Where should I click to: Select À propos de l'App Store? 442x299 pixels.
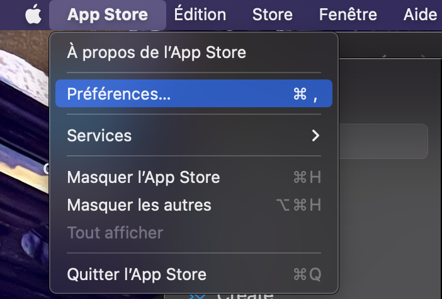pyautogui.click(x=156, y=52)
